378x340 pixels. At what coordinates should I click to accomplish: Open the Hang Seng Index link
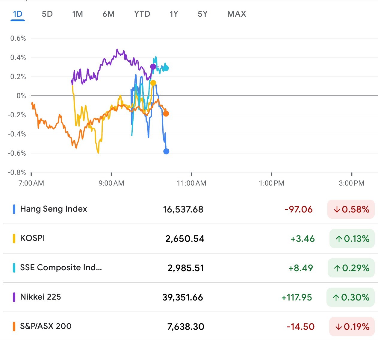54,209
